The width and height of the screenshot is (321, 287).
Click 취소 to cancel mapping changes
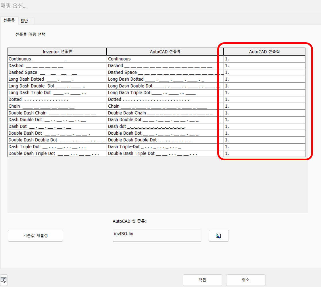(245, 280)
